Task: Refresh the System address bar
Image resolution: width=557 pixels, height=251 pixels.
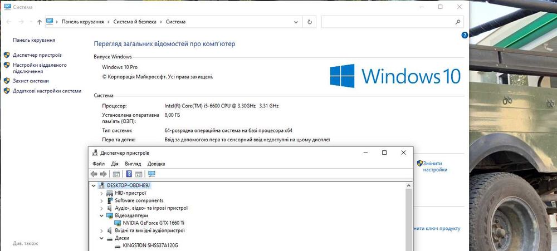Action: click(309, 22)
